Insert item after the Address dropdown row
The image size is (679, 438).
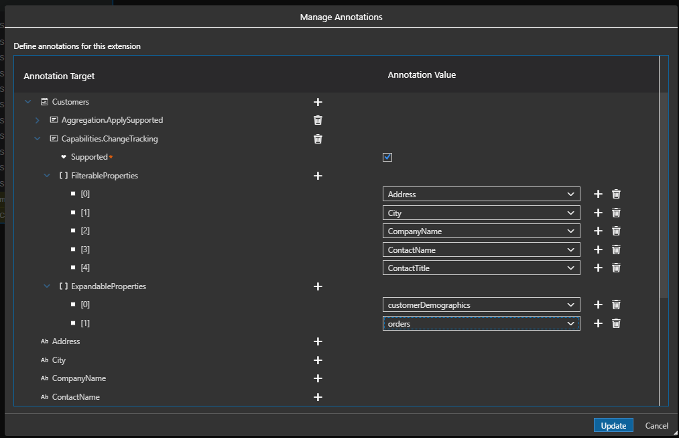click(x=598, y=194)
